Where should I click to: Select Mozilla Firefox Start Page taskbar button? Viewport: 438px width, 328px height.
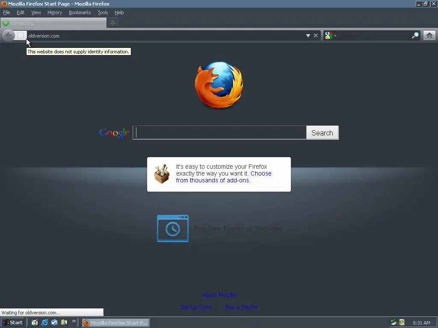(x=115, y=323)
